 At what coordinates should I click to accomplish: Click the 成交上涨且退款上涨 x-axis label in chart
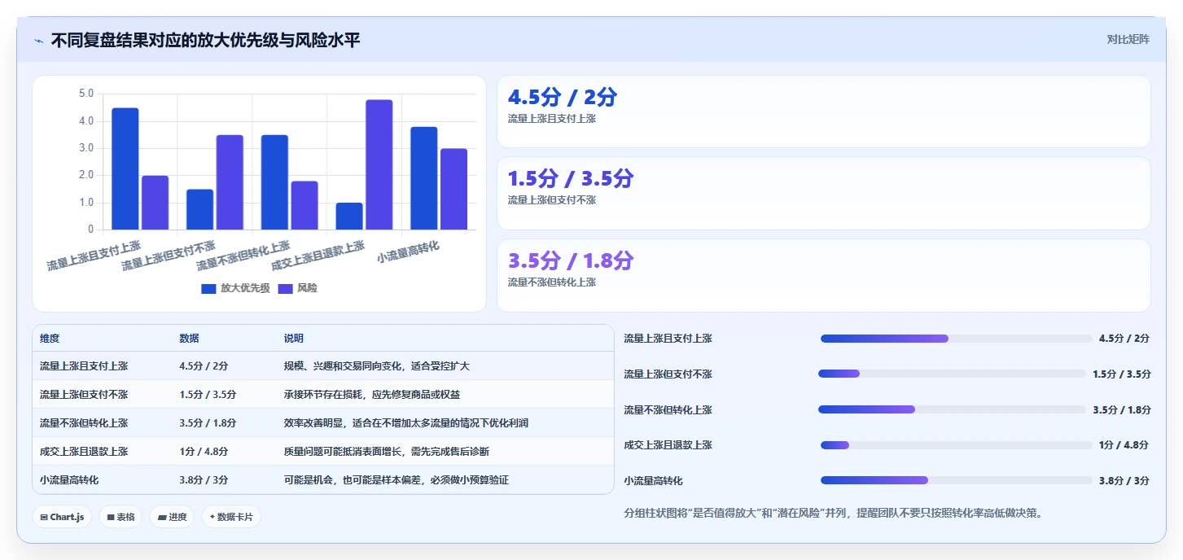318,256
